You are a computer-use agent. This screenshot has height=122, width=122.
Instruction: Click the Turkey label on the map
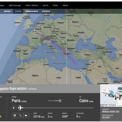click(x=87, y=55)
